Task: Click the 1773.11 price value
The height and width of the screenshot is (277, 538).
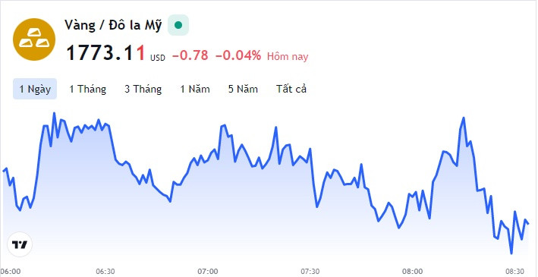Action: click(x=105, y=53)
